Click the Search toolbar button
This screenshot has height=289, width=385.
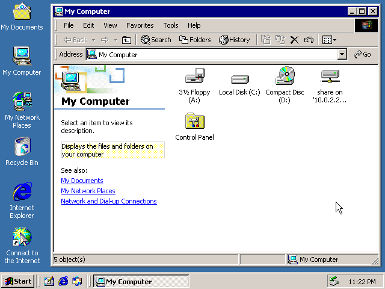point(156,40)
